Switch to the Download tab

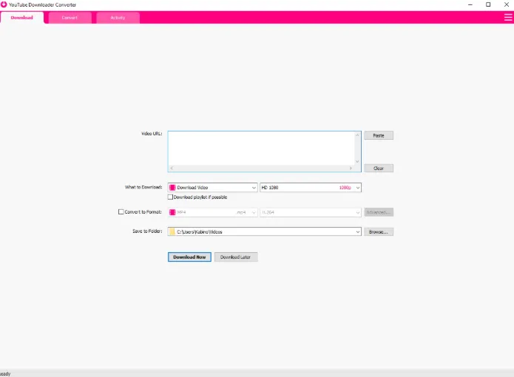point(22,18)
